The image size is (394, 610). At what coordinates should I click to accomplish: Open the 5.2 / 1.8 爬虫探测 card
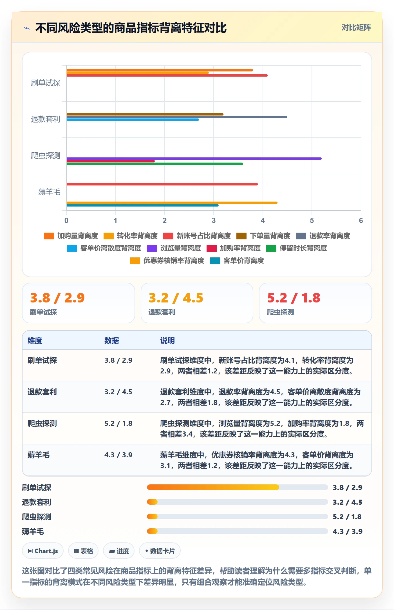coord(315,303)
